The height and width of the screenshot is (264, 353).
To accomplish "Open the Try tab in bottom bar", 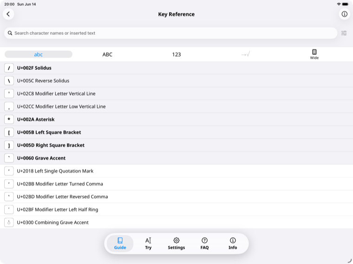I will [x=148, y=244].
